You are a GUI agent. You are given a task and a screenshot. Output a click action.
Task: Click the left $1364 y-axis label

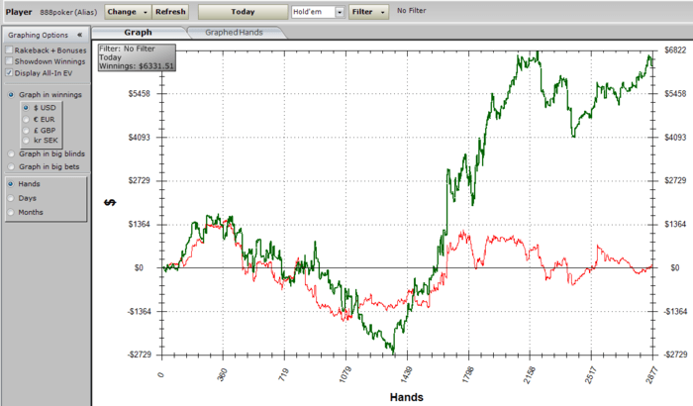coord(140,224)
